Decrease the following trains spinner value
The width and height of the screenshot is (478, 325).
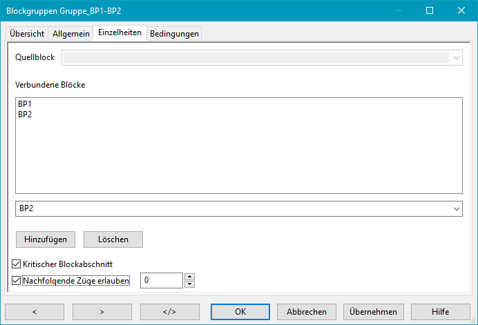click(190, 284)
